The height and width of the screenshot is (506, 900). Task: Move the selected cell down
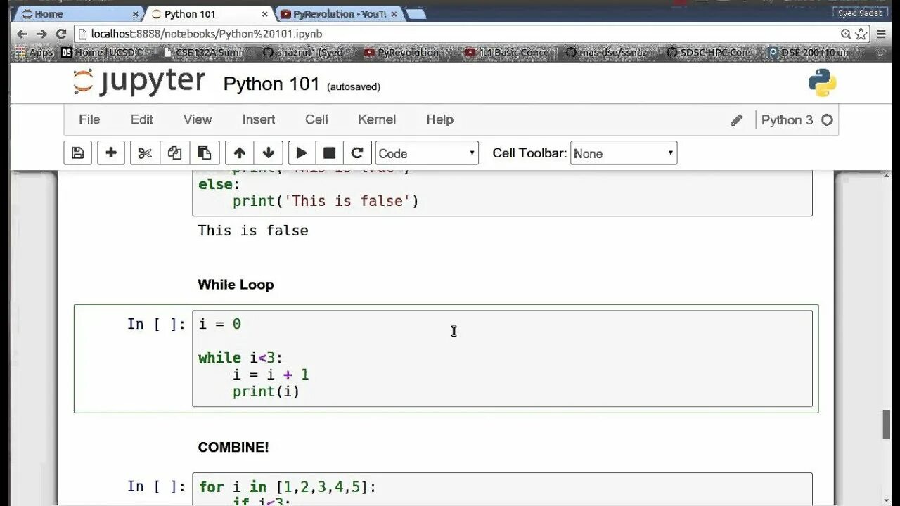coord(268,153)
